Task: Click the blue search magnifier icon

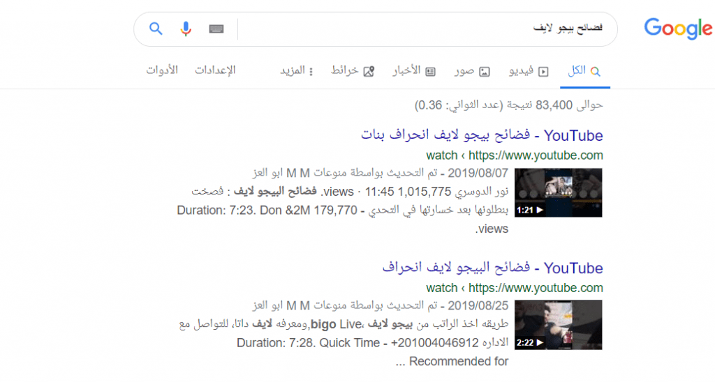Action: coord(156,29)
